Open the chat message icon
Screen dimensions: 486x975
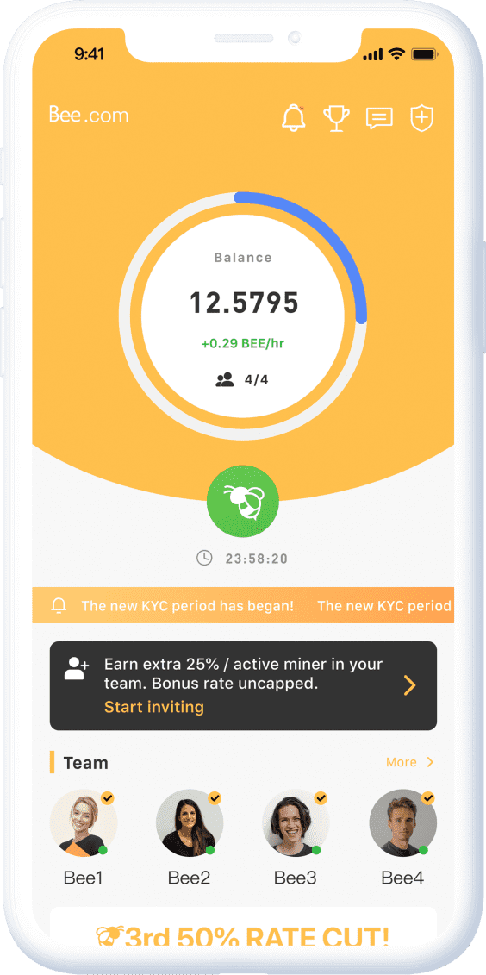[x=379, y=118]
